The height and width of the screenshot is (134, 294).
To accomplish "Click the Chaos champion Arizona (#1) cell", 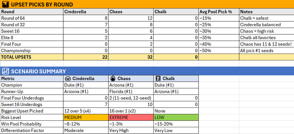I will click(131, 85).
